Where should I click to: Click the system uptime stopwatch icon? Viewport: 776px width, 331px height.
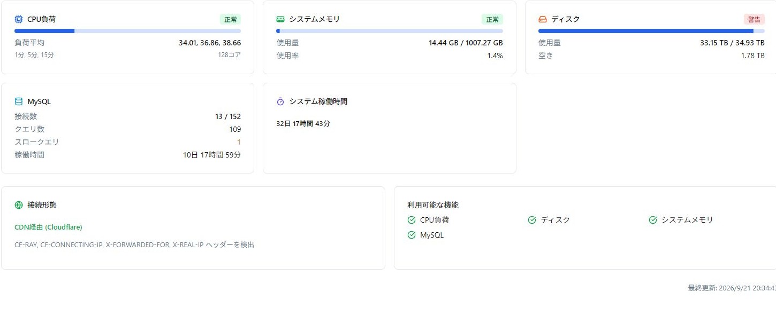click(x=280, y=101)
